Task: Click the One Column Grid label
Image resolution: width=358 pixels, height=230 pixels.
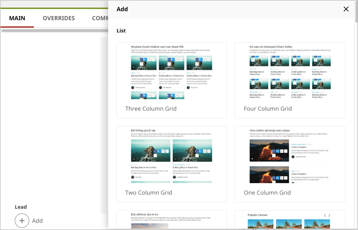Action: point(268,193)
